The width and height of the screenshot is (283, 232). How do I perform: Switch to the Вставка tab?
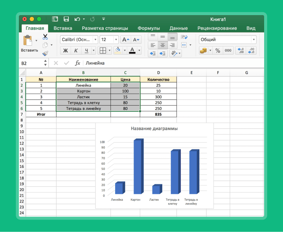click(x=63, y=28)
